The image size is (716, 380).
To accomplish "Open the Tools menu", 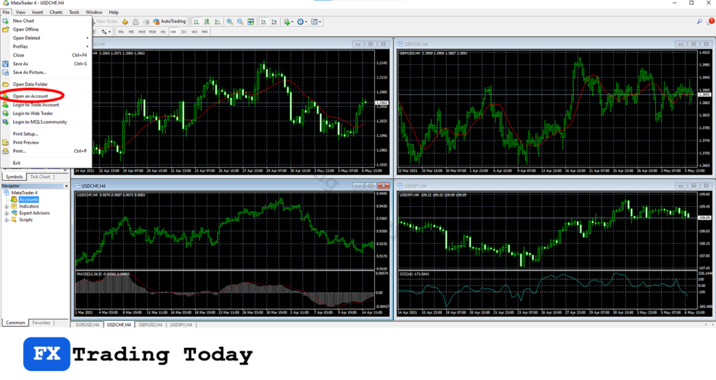I will click(74, 13).
